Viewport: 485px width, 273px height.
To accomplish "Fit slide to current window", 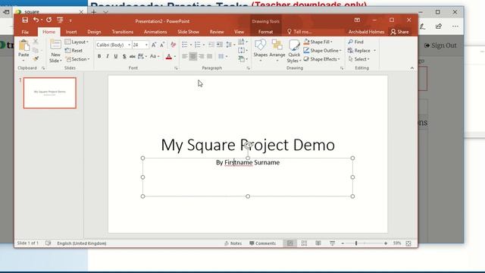I will click(x=408, y=243).
